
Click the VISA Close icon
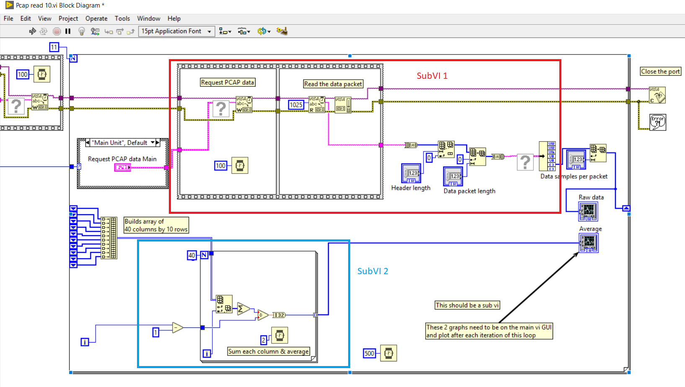tap(657, 95)
